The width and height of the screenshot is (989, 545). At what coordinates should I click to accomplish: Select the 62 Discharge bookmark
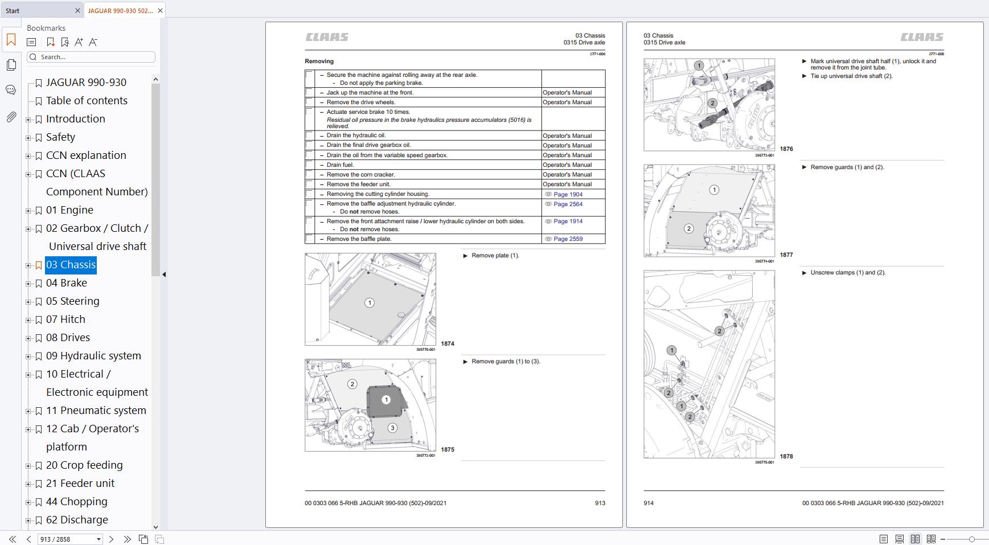point(77,520)
